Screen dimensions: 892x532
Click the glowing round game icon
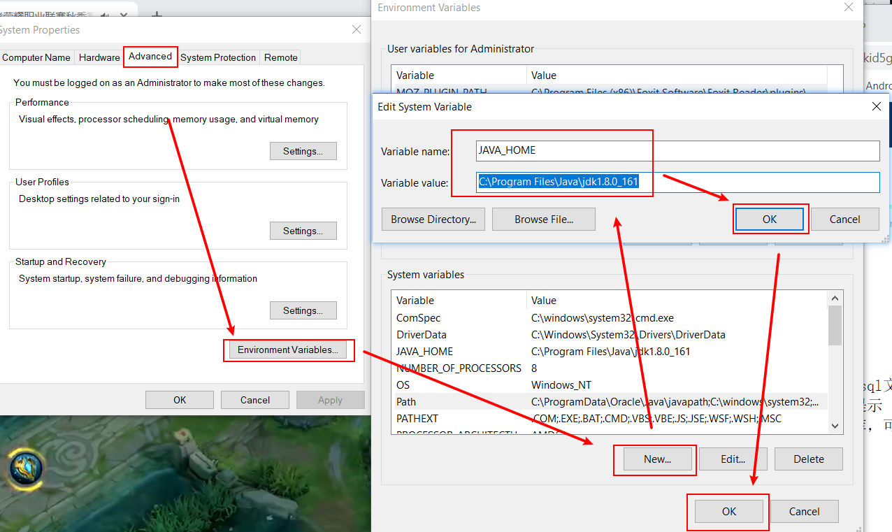tap(26, 468)
